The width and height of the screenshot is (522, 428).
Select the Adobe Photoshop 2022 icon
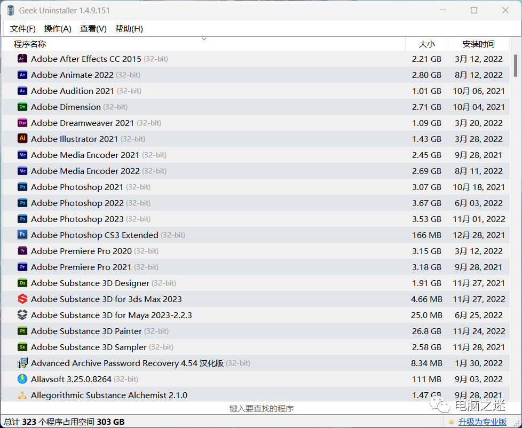click(22, 203)
